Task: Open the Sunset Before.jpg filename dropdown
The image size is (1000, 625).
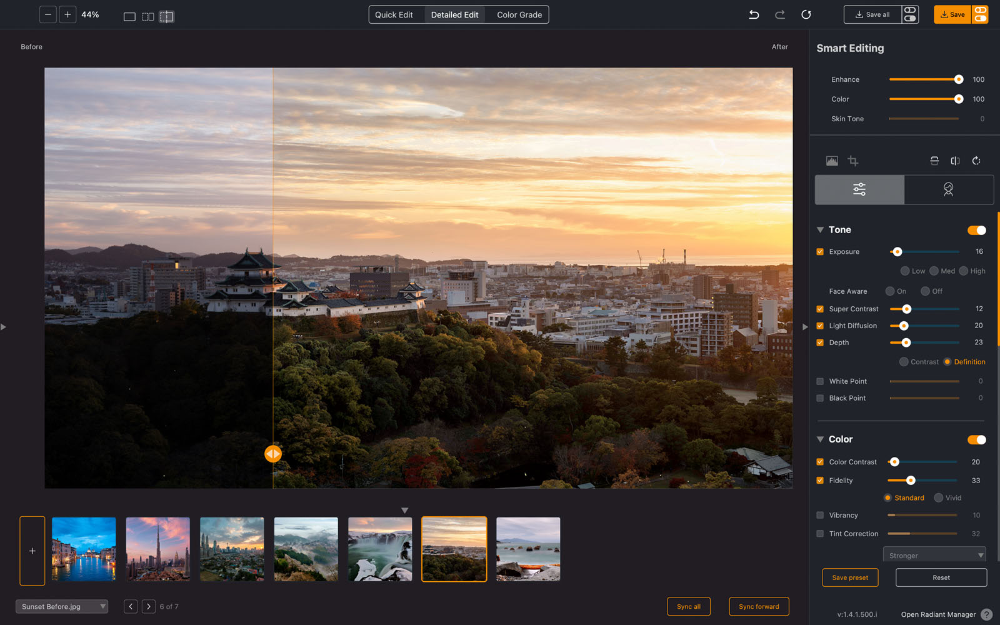Action: [x=61, y=606]
